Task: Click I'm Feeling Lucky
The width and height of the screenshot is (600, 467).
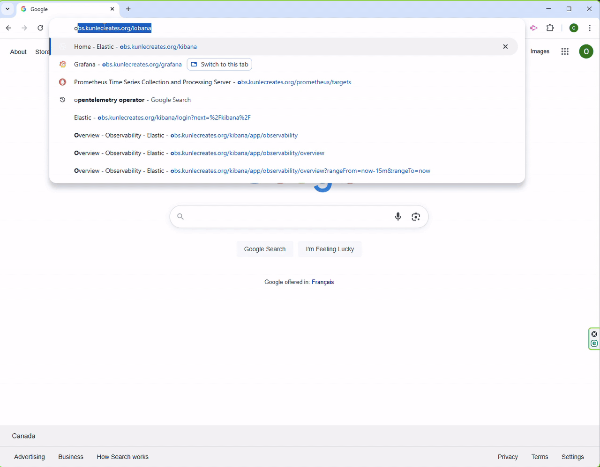Action: point(330,249)
